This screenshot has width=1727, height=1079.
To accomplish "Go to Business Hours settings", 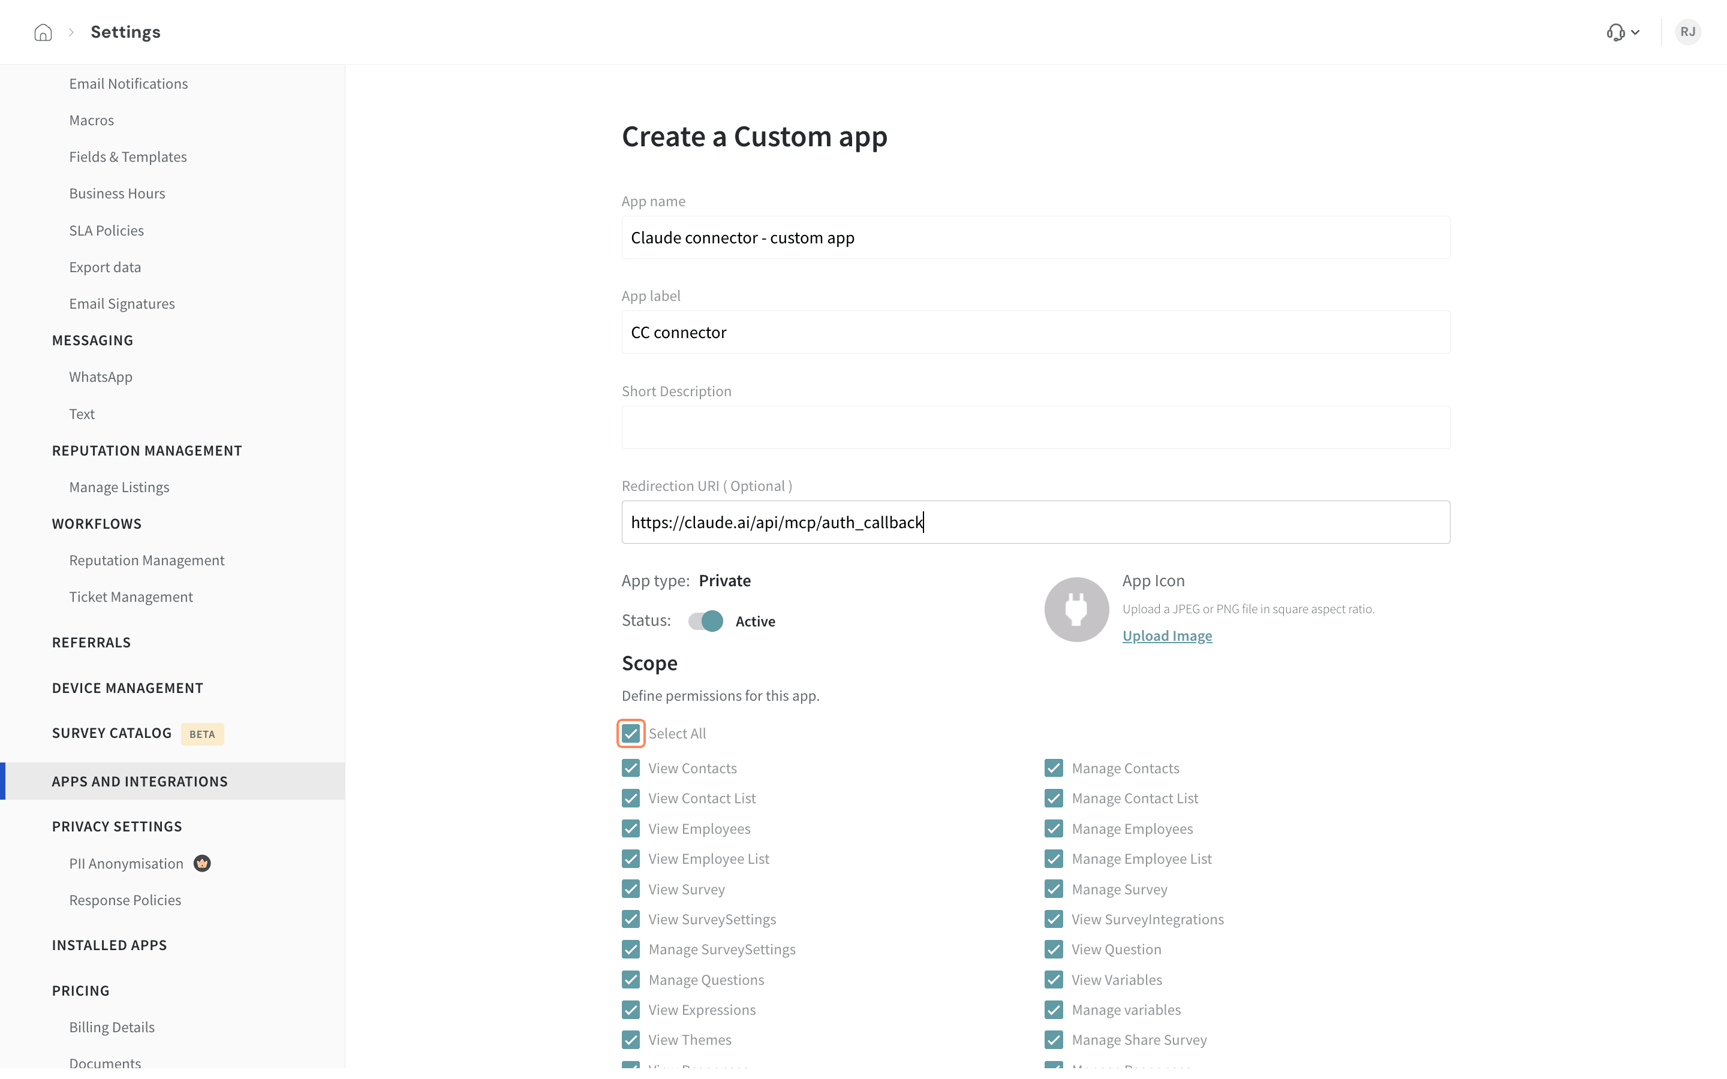I will click(x=117, y=194).
